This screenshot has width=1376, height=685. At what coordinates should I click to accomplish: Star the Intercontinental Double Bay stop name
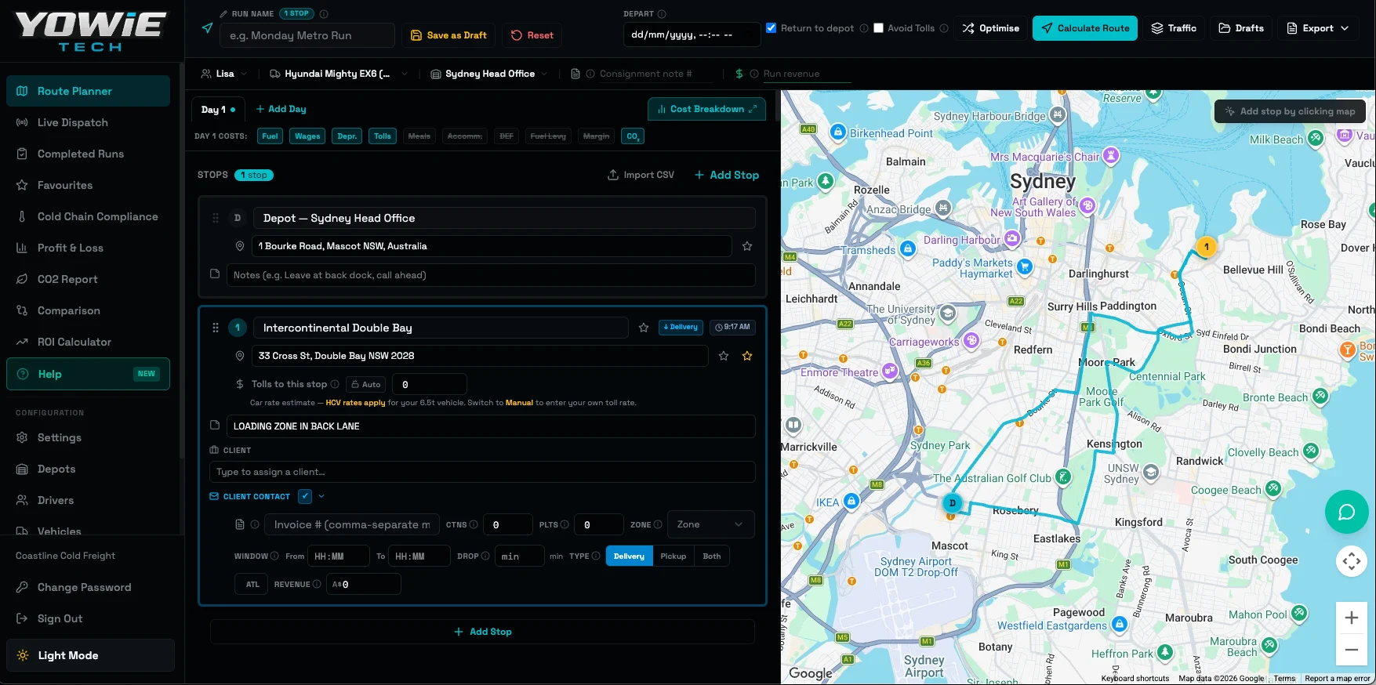(644, 328)
